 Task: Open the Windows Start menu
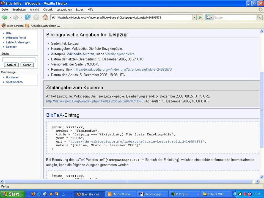coord(12,194)
